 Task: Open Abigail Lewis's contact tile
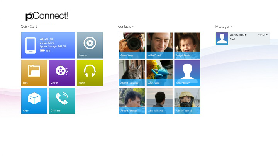click(x=187, y=45)
